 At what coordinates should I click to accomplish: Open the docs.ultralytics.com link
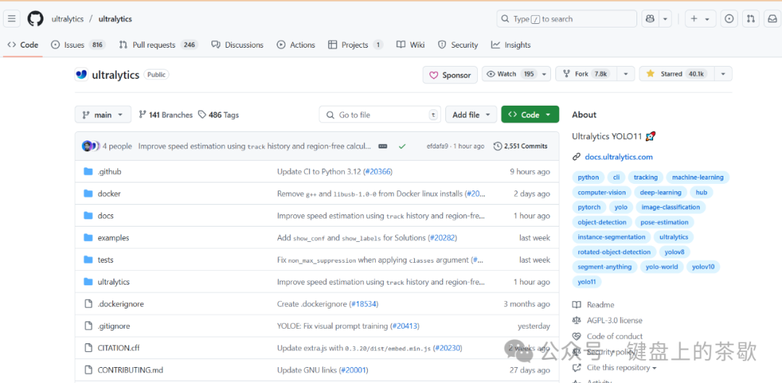(x=620, y=156)
